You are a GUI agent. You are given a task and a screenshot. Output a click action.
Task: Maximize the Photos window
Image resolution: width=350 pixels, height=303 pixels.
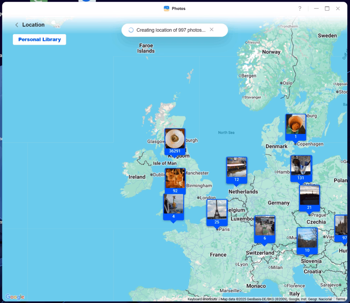coord(327,9)
